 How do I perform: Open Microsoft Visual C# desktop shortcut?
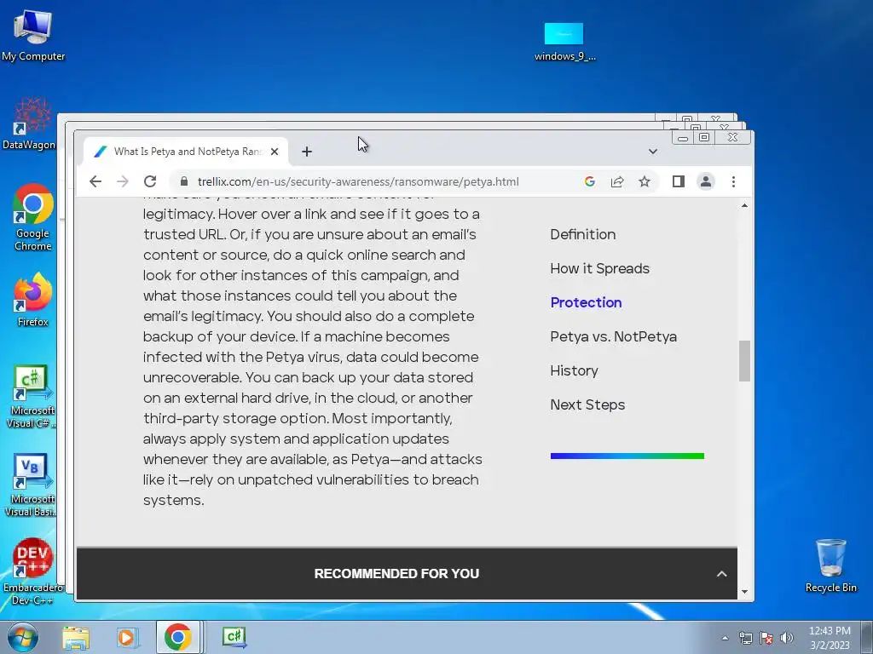31,397
